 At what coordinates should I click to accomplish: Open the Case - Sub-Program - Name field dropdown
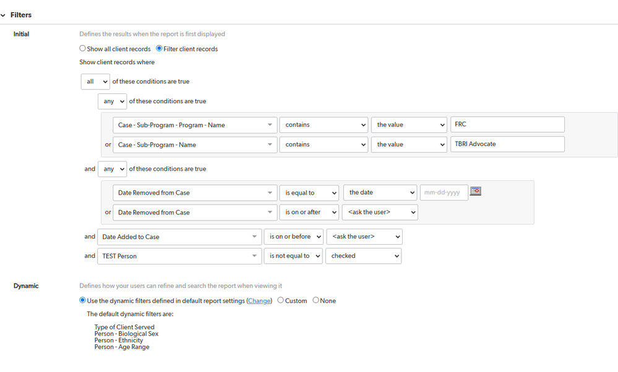pos(195,145)
